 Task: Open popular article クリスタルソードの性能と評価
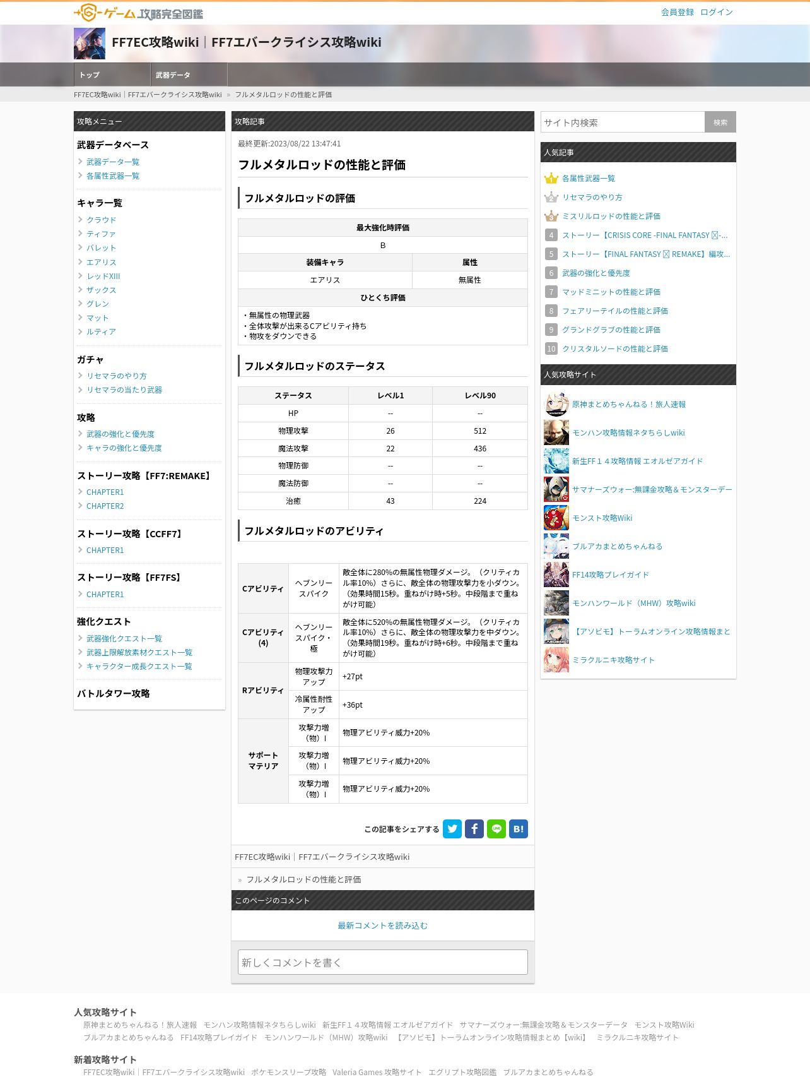(x=615, y=349)
